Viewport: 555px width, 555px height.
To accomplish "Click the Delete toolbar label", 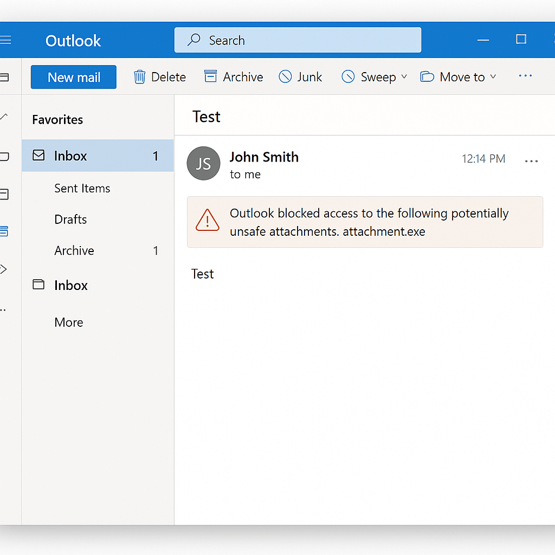I will click(x=169, y=77).
